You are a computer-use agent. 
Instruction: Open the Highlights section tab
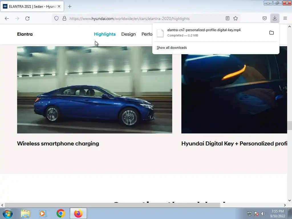pos(105,34)
